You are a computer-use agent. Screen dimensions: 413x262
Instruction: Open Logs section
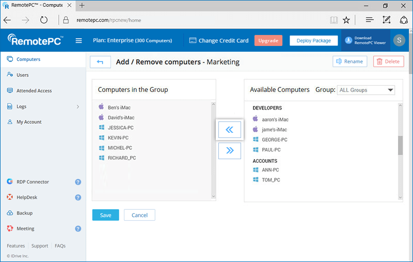(21, 106)
